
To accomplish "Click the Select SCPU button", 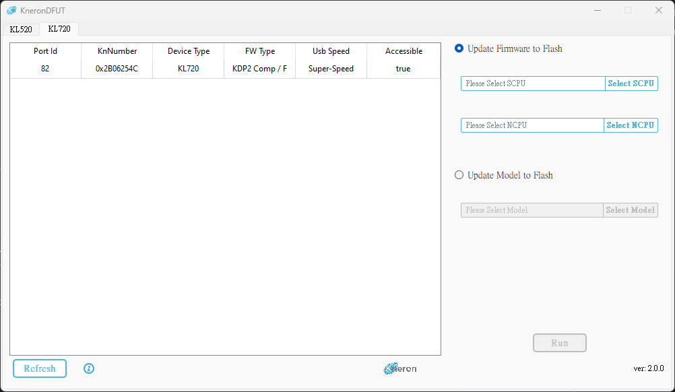I will click(631, 84).
